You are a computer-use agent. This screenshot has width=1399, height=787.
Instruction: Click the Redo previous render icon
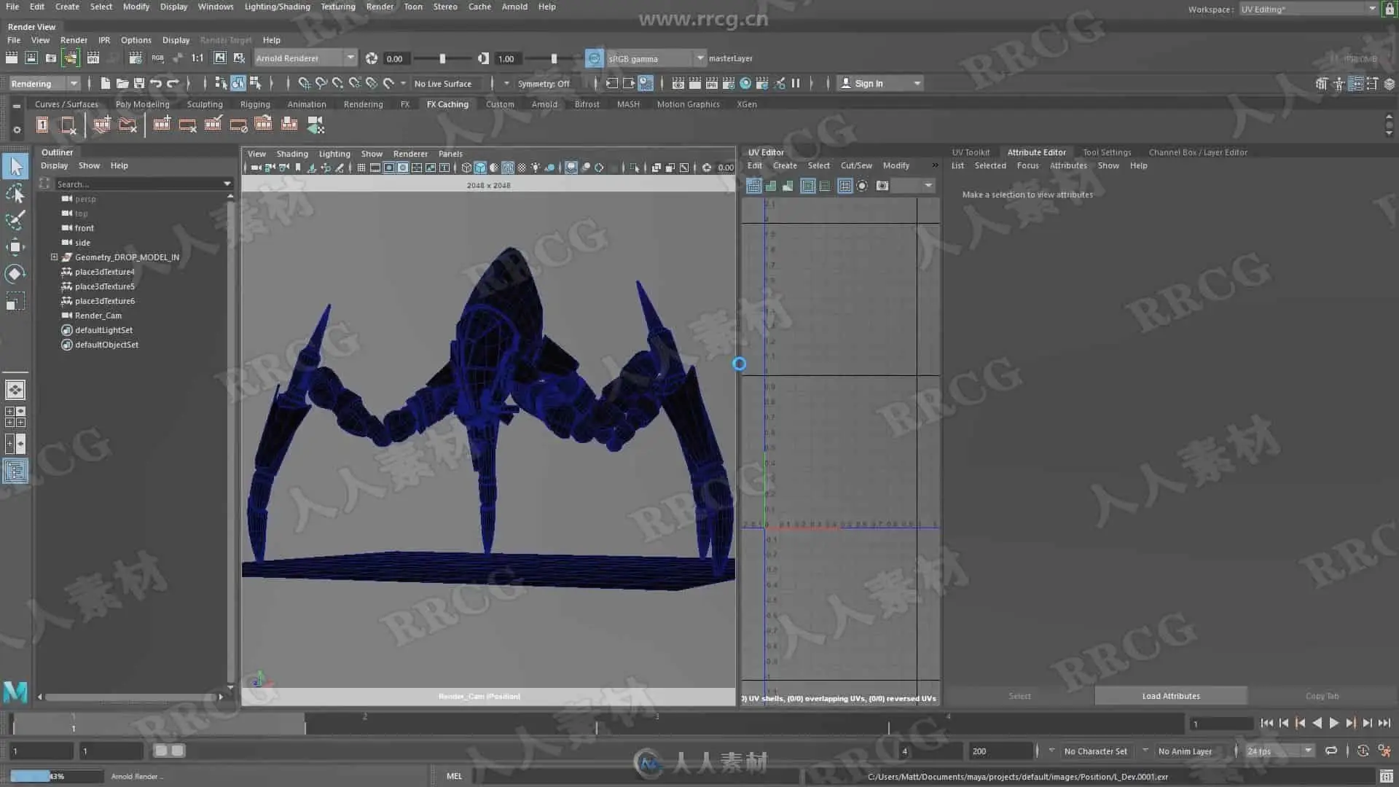(12, 58)
